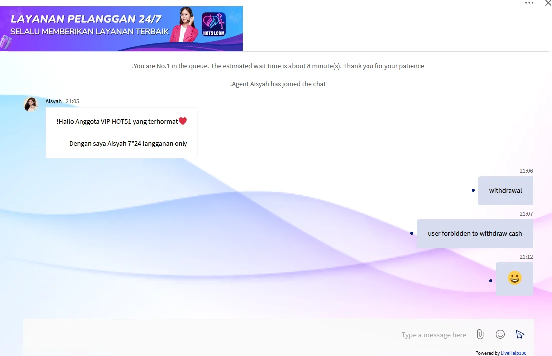Close the chat window

pos(548,3)
